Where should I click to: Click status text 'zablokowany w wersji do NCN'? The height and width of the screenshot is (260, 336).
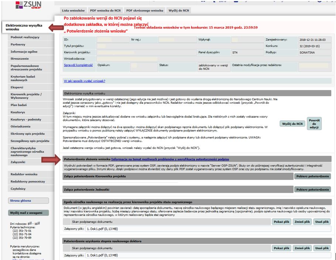[x=213, y=67]
